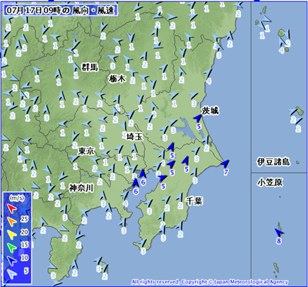This screenshot has height=287, width=308.
Task: Click the 茨城 prefecture label
Action: [211, 111]
